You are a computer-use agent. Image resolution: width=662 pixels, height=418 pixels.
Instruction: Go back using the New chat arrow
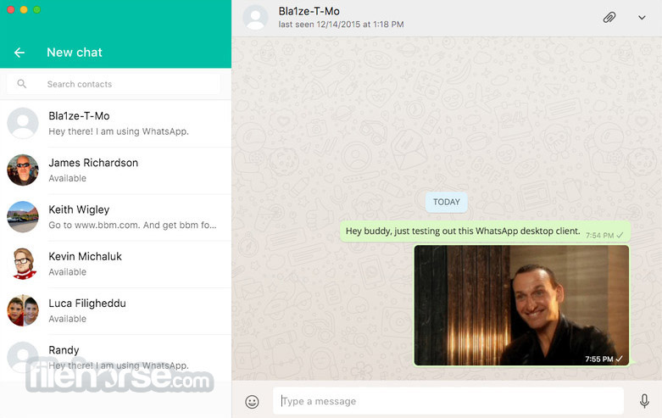pyautogui.click(x=19, y=53)
